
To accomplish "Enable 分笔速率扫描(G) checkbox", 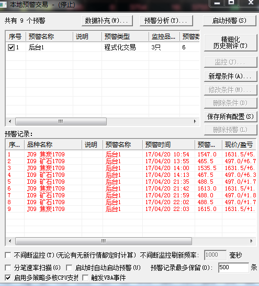I will tap(8, 268).
